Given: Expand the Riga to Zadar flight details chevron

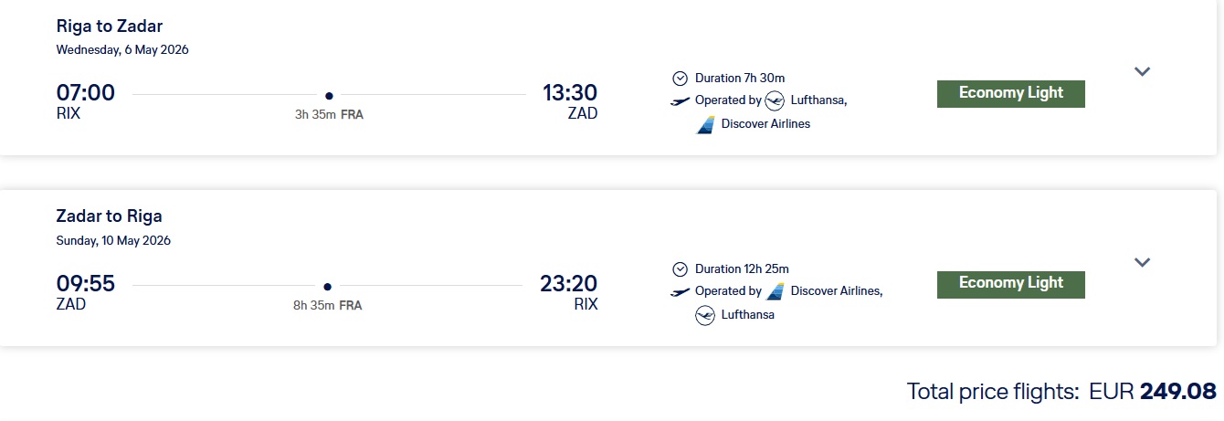Looking at the screenshot, I should [x=1142, y=71].
